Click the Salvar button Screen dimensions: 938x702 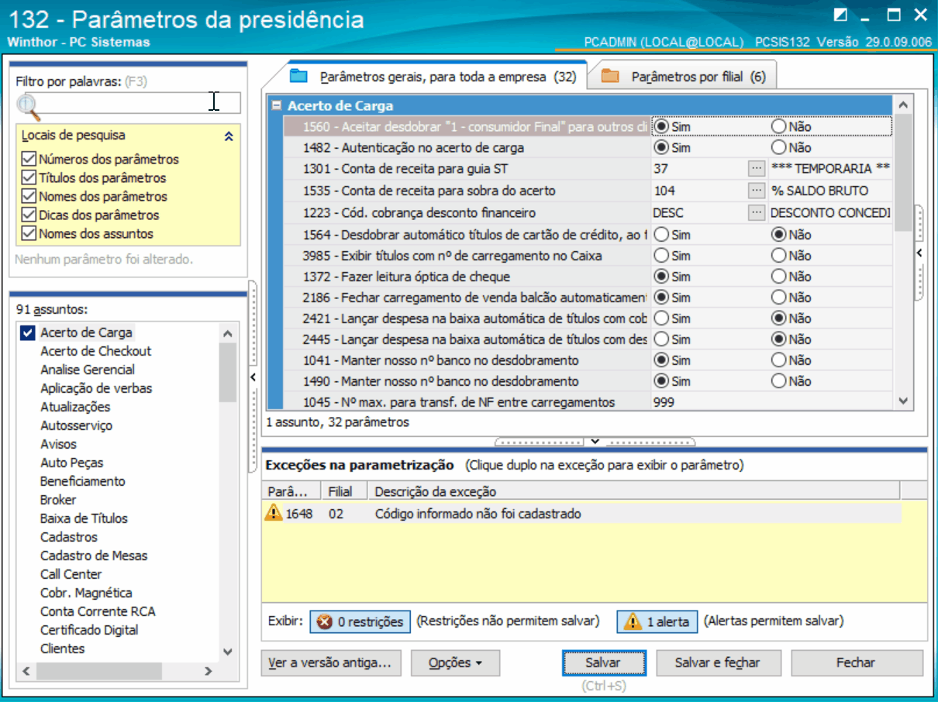(x=604, y=663)
